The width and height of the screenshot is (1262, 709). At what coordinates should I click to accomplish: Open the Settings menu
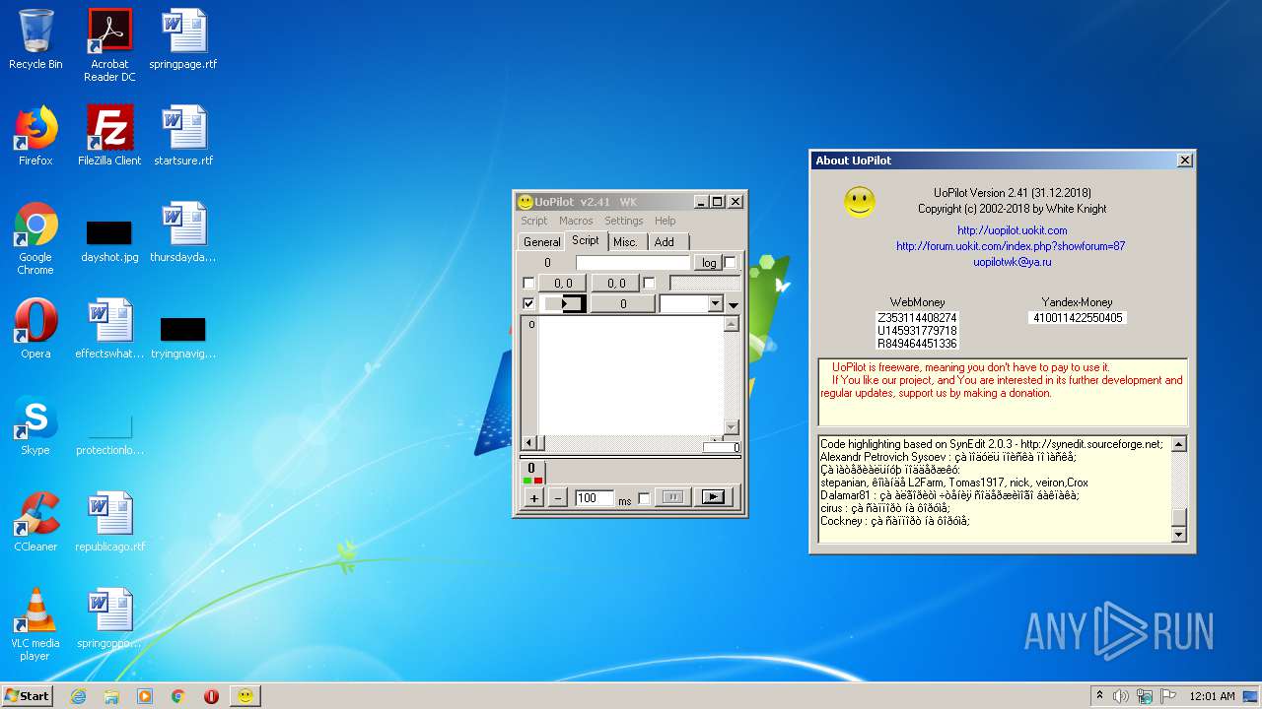pyautogui.click(x=623, y=221)
